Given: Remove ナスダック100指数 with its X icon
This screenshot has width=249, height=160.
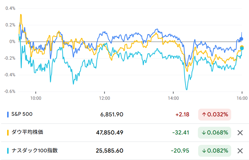Looking at the screenshot, I should (x=240, y=151).
